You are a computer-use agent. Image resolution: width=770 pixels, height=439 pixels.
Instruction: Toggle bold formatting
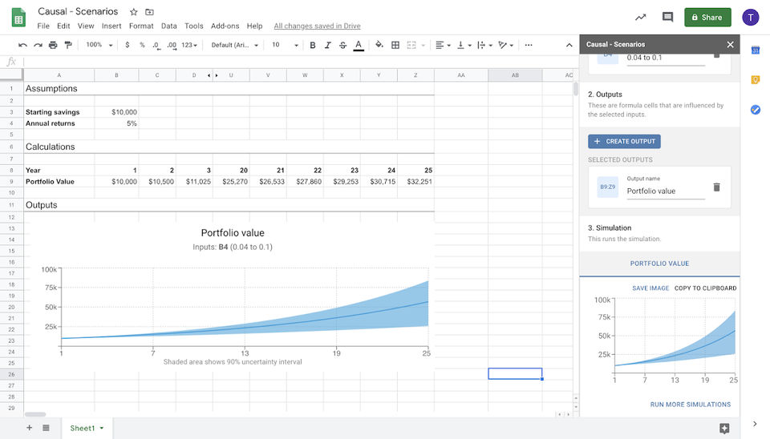(x=312, y=45)
